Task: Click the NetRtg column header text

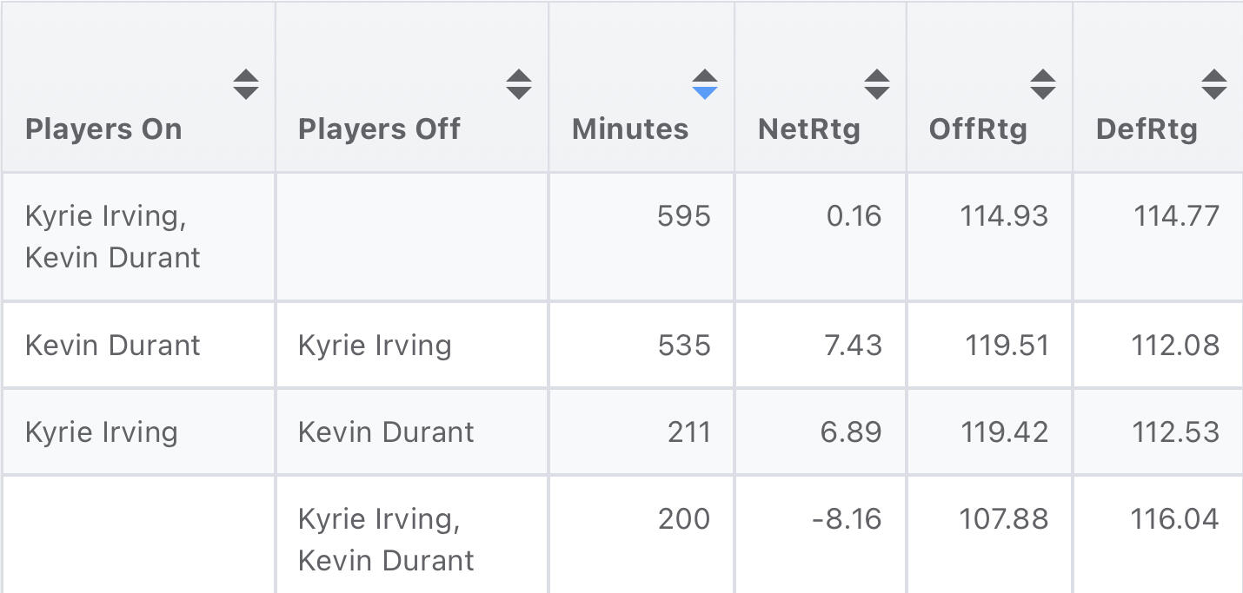Action: (809, 129)
